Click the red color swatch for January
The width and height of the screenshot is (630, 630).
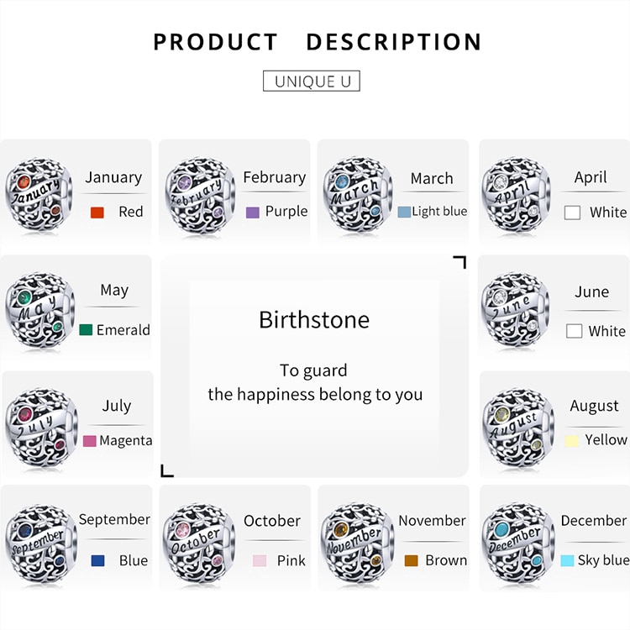[x=97, y=213]
